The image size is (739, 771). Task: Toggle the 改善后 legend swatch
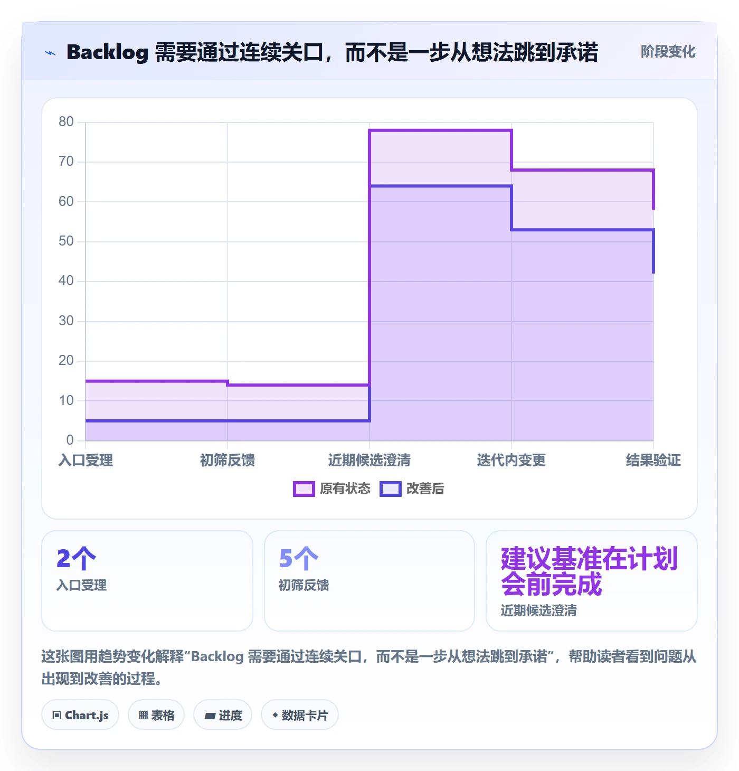coord(391,489)
